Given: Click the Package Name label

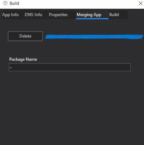Looking at the screenshot, I should 23,59.
